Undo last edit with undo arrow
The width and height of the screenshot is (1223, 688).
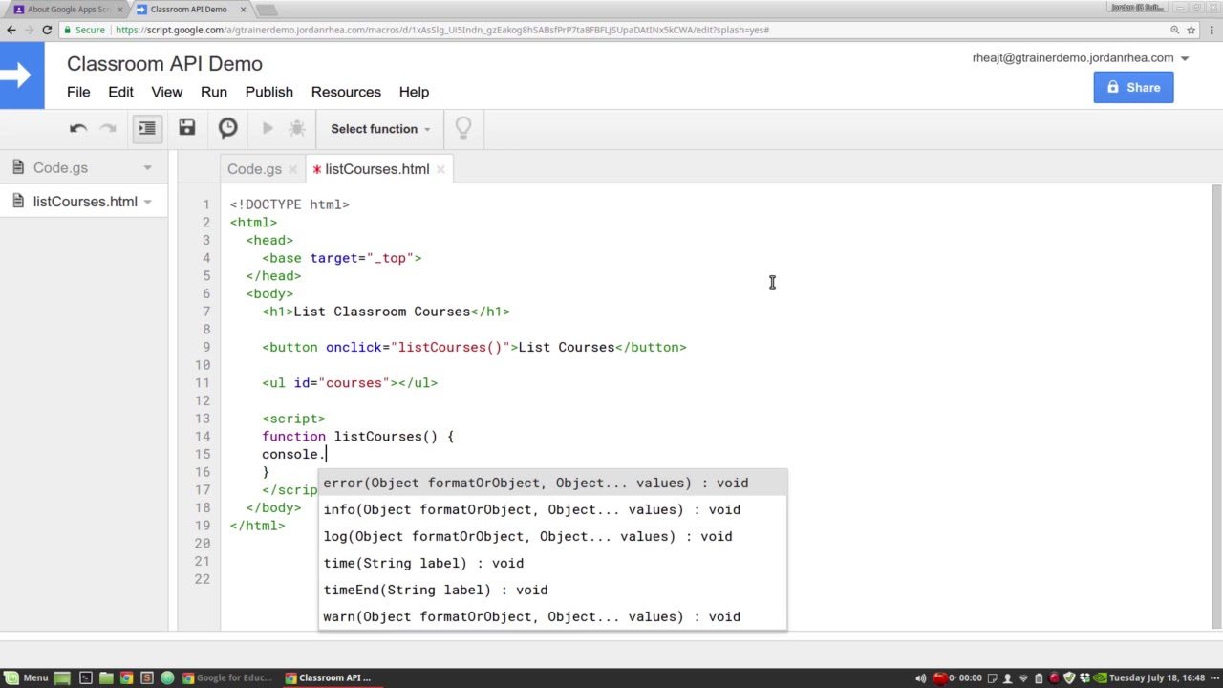pyautogui.click(x=78, y=128)
